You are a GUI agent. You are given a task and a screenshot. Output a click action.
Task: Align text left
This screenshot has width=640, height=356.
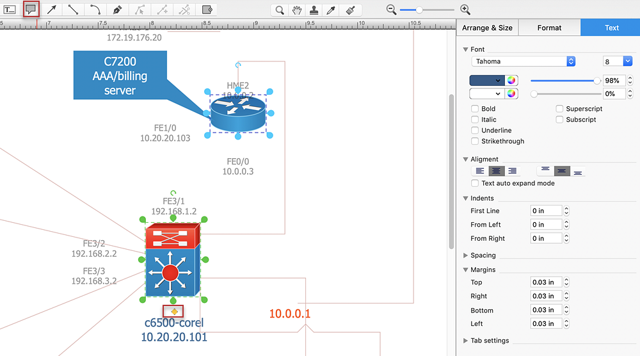point(480,171)
